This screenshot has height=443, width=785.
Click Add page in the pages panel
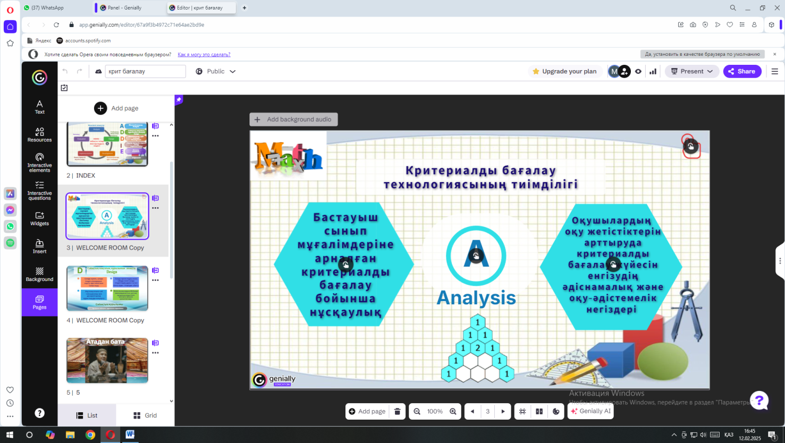pyautogui.click(x=116, y=108)
